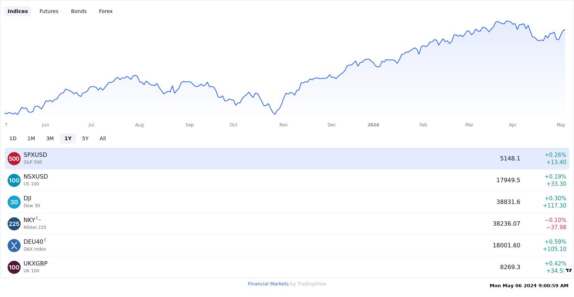Click the red S&P 500 icon
Screen dimensions: 574x297
14,159
